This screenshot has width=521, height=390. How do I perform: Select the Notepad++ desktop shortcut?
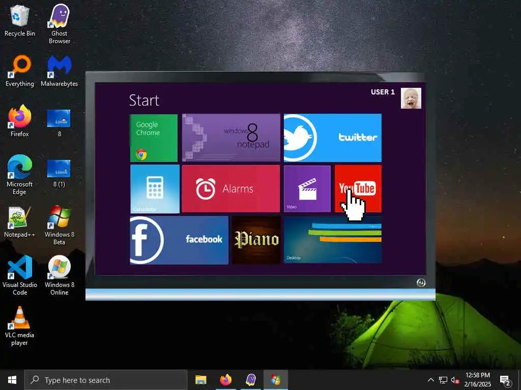coord(20,221)
